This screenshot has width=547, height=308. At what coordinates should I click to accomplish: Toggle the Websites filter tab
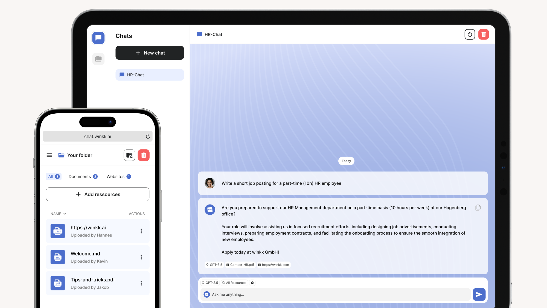tap(118, 176)
